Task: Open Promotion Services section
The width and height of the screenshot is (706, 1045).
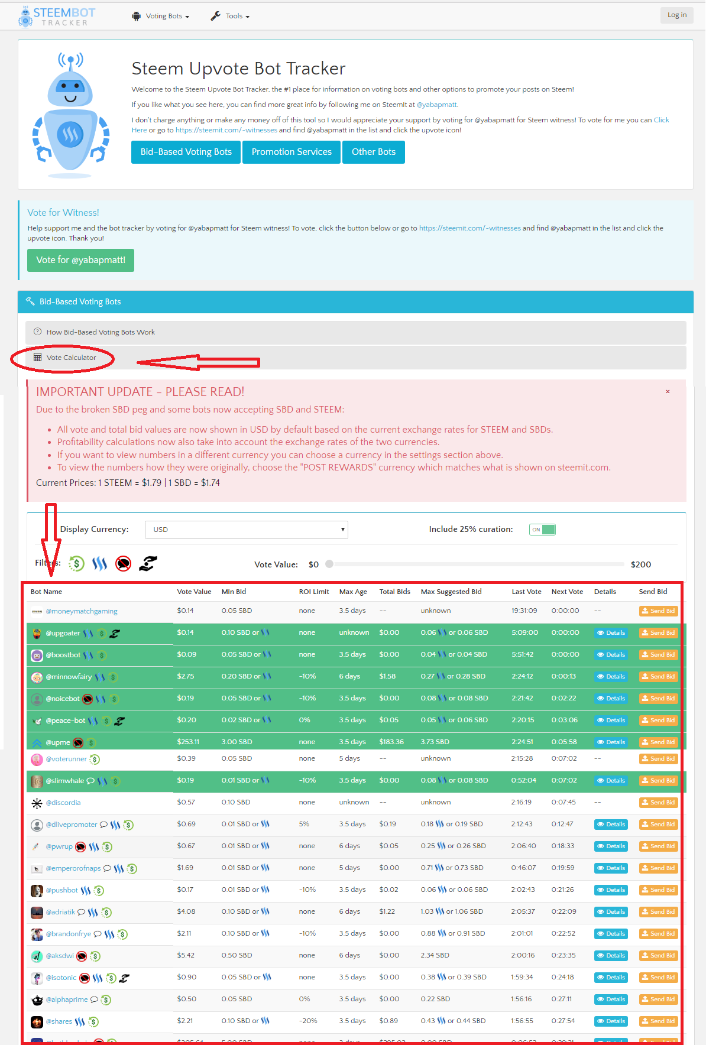Action: click(292, 152)
